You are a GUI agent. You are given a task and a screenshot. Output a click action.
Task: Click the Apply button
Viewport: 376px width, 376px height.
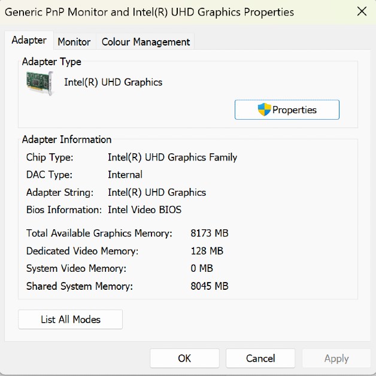[x=336, y=358]
